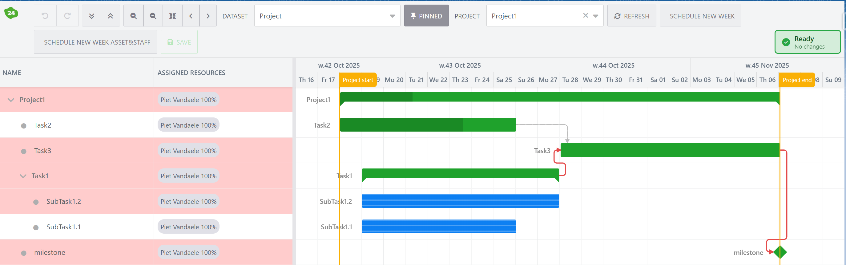
Task: Toggle the Pinned button
Action: pyautogui.click(x=426, y=16)
